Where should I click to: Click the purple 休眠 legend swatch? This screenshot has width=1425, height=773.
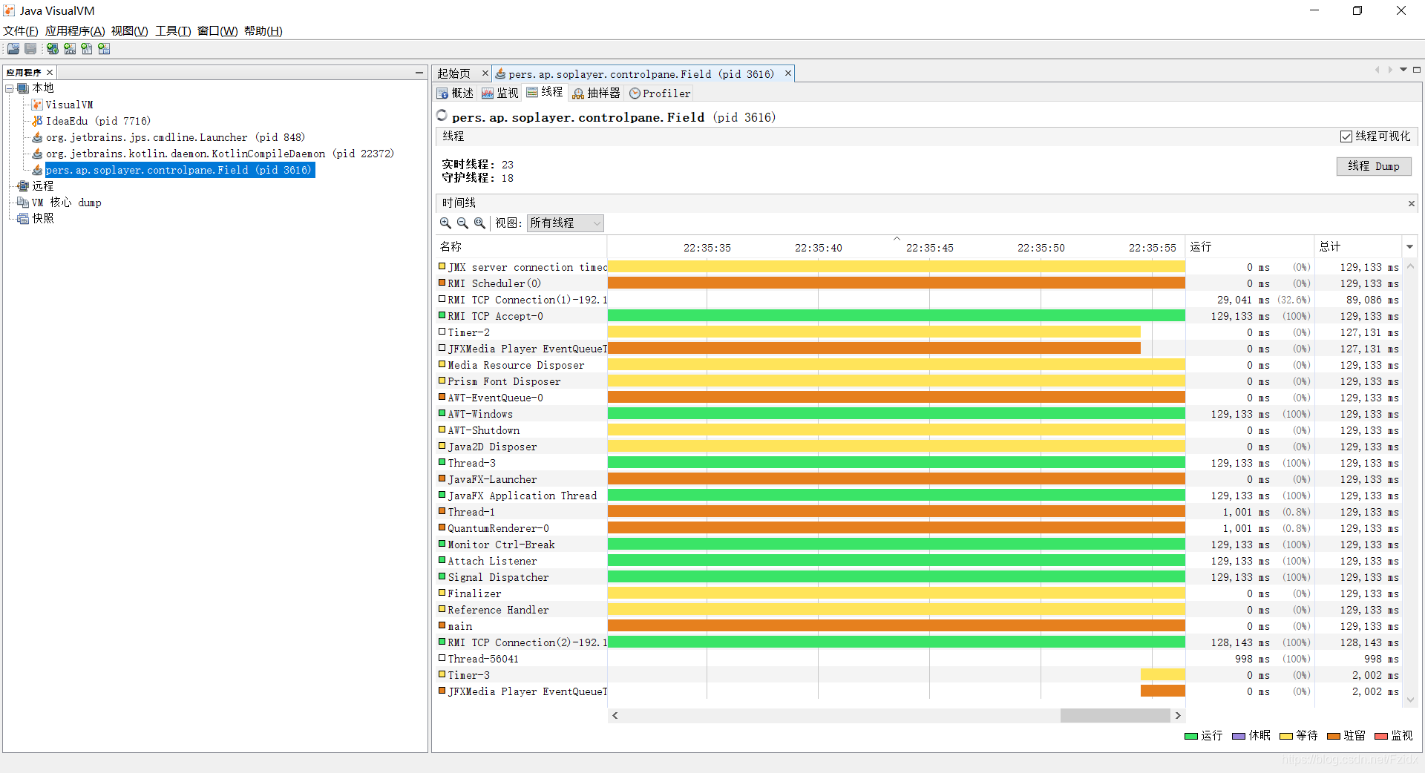click(x=1239, y=737)
